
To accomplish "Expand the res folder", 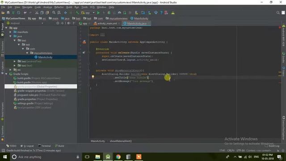I will (x=11, y=70).
